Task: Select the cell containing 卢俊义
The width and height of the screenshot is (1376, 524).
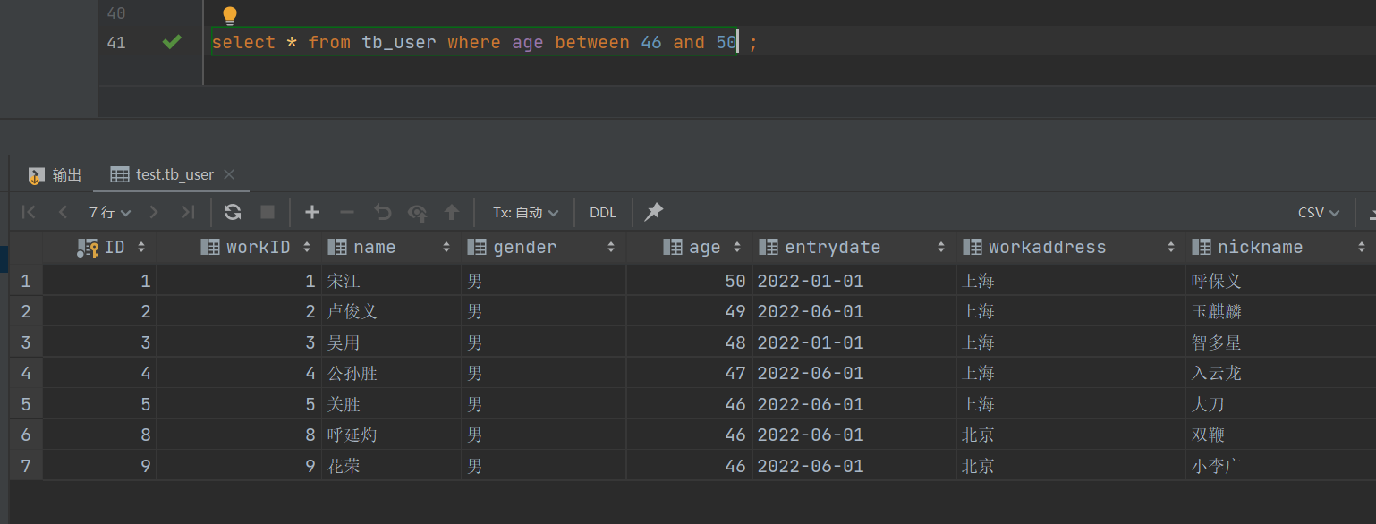Action: click(352, 311)
